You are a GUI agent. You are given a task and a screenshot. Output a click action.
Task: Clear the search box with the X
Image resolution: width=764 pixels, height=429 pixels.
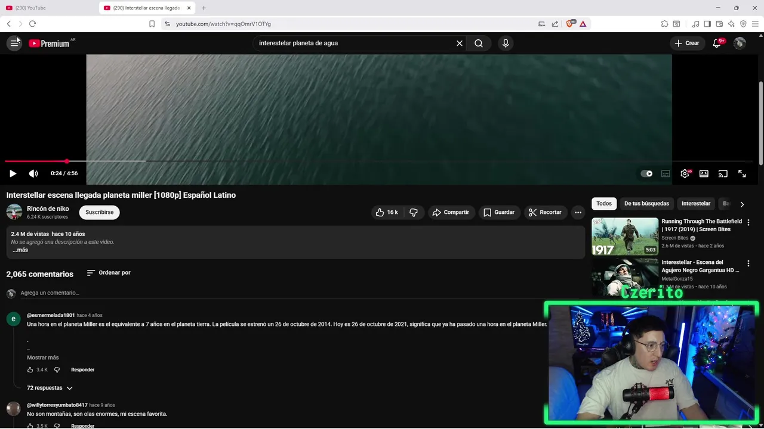460,43
